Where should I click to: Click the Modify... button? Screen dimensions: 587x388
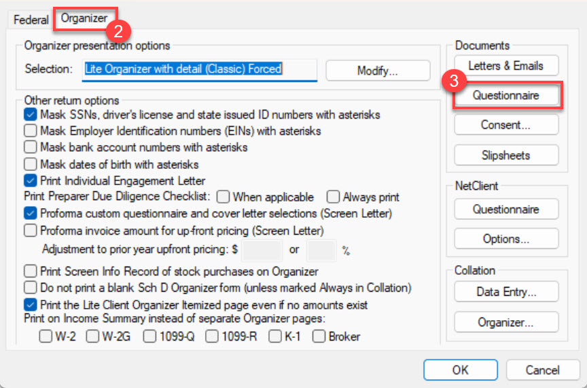click(378, 71)
